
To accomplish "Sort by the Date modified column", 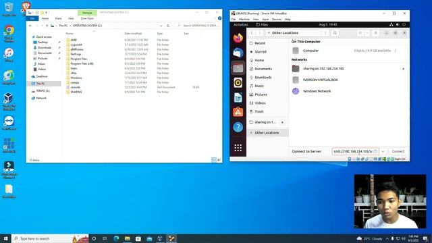I will click(133, 34).
